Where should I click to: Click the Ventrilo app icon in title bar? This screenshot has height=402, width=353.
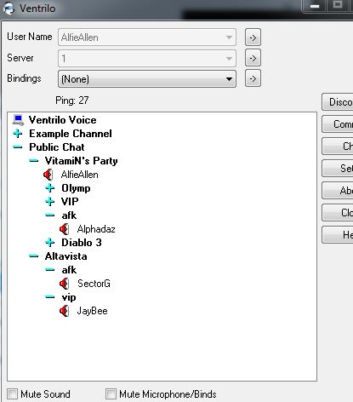(x=9, y=8)
